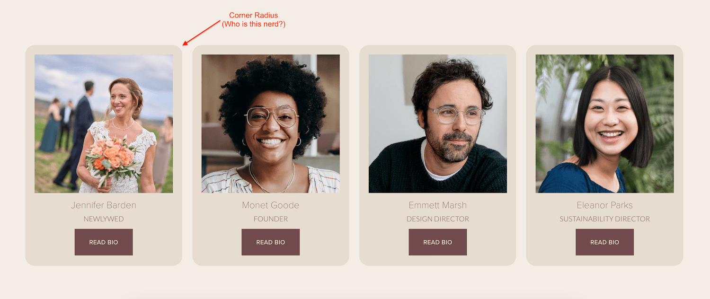The image size is (710, 299).
Task: Click the Eleanor Parks name text
Action: [x=604, y=205]
